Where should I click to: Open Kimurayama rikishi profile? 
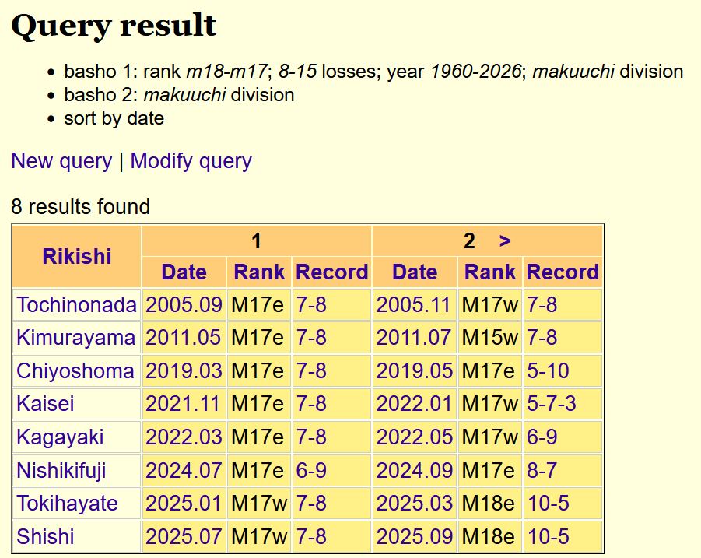(76, 338)
